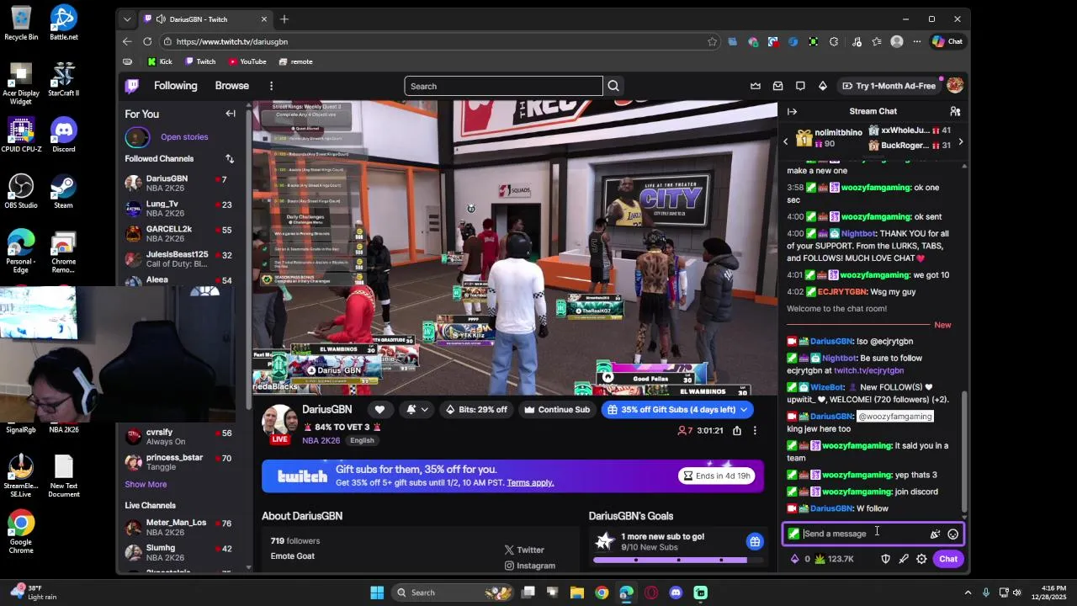Open chat settings gear icon
This screenshot has height=606, width=1077.
921,559
